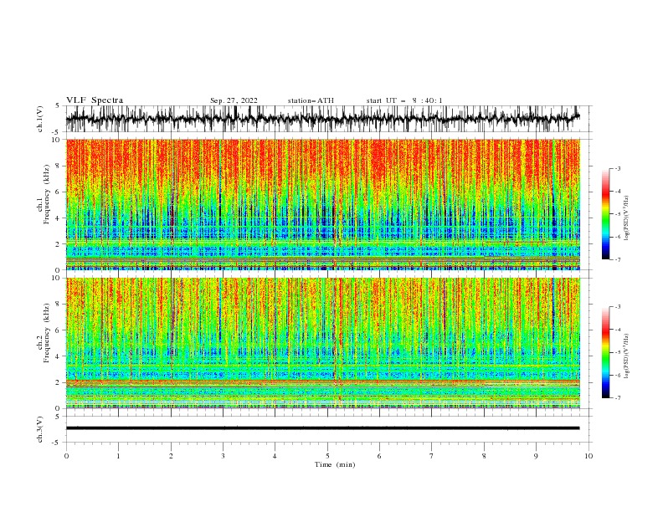Viewport: 663px width, 512px height.
Task: Click the ch.2 'Frequency (kHz)' axis label
Action: 47,332
